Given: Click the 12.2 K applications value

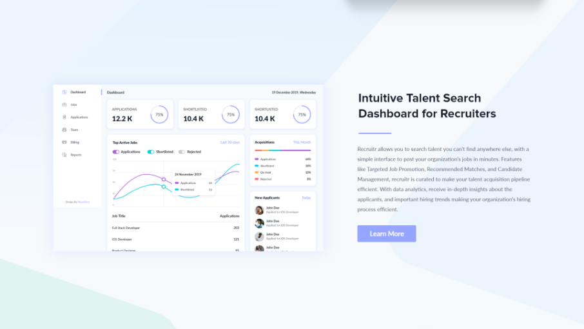Looking at the screenshot, I should 122,119.
